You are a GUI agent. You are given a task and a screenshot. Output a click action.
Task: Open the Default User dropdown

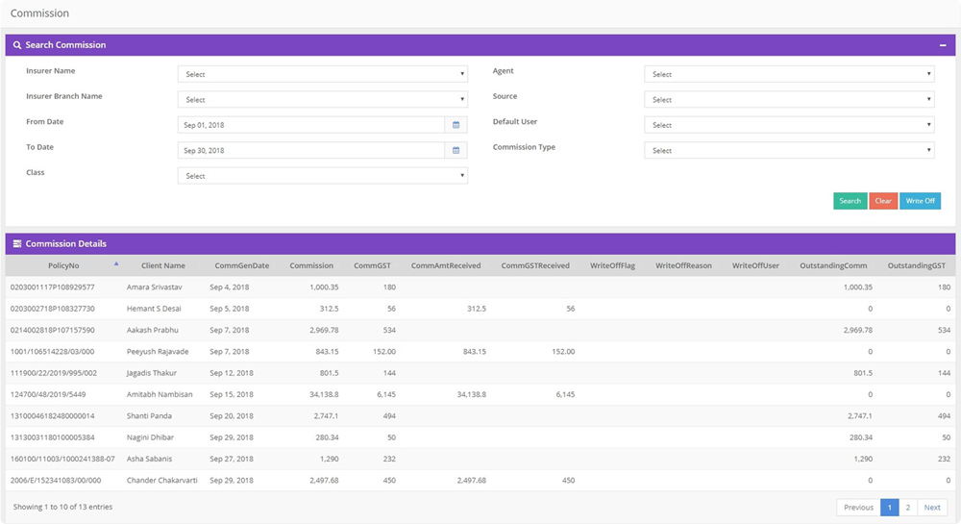788,125
